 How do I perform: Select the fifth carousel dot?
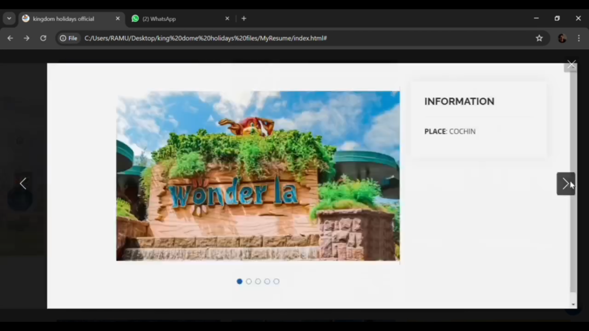click(276, 281)
